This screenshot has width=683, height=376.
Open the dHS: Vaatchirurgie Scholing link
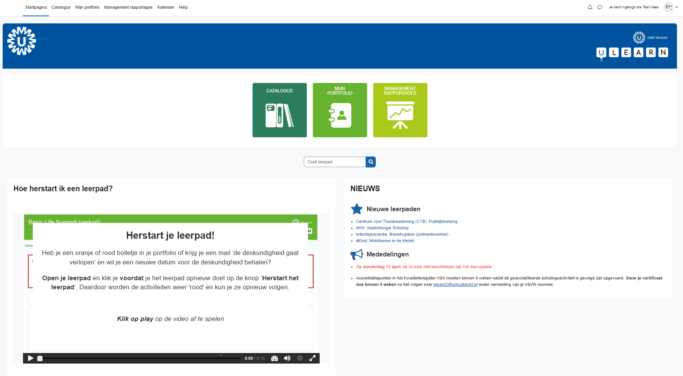click(x=382, y=228)
